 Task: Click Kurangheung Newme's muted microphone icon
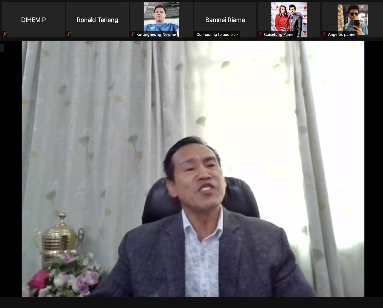pyautogui.click(x=133, y=34)
